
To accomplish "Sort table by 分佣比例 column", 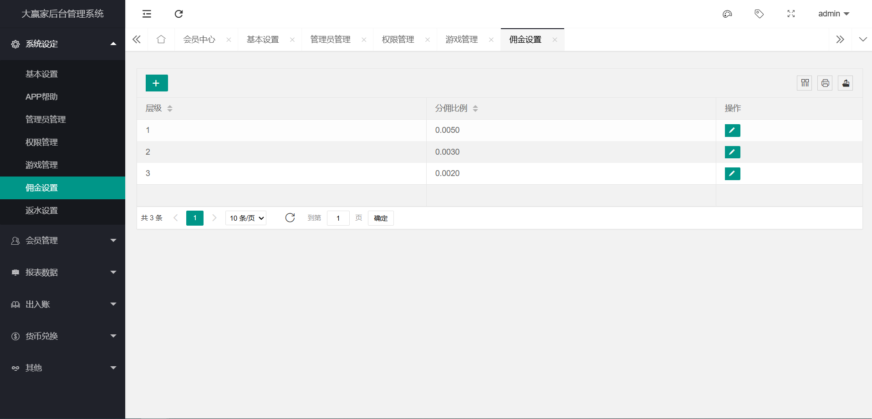I will 475,108.
